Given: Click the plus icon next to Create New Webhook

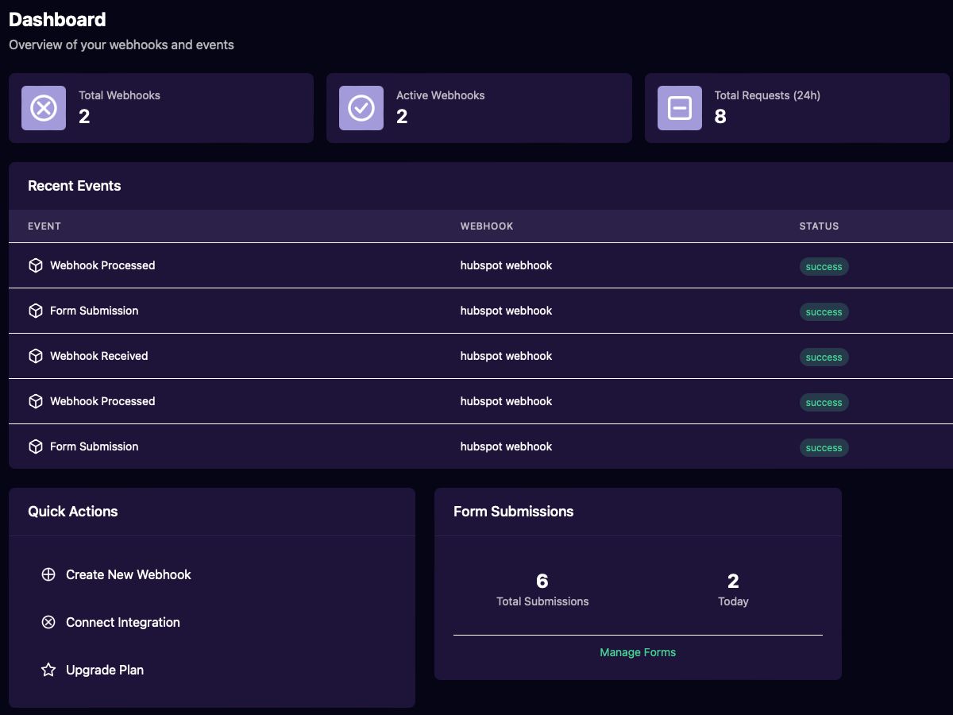Looking at the screenshot, I should pyautogui.click(x=48, y=574).
